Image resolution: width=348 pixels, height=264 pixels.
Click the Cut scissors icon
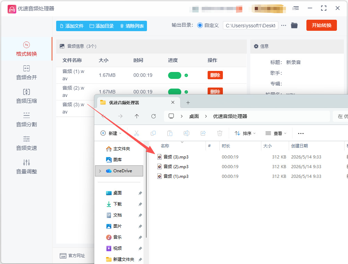point(137,133)
